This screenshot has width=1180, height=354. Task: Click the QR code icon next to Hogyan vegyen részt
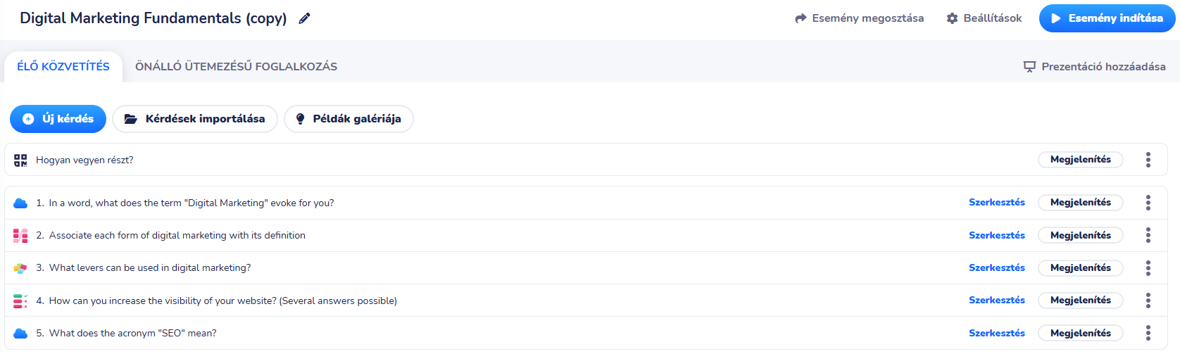click(x=20, y=160)
